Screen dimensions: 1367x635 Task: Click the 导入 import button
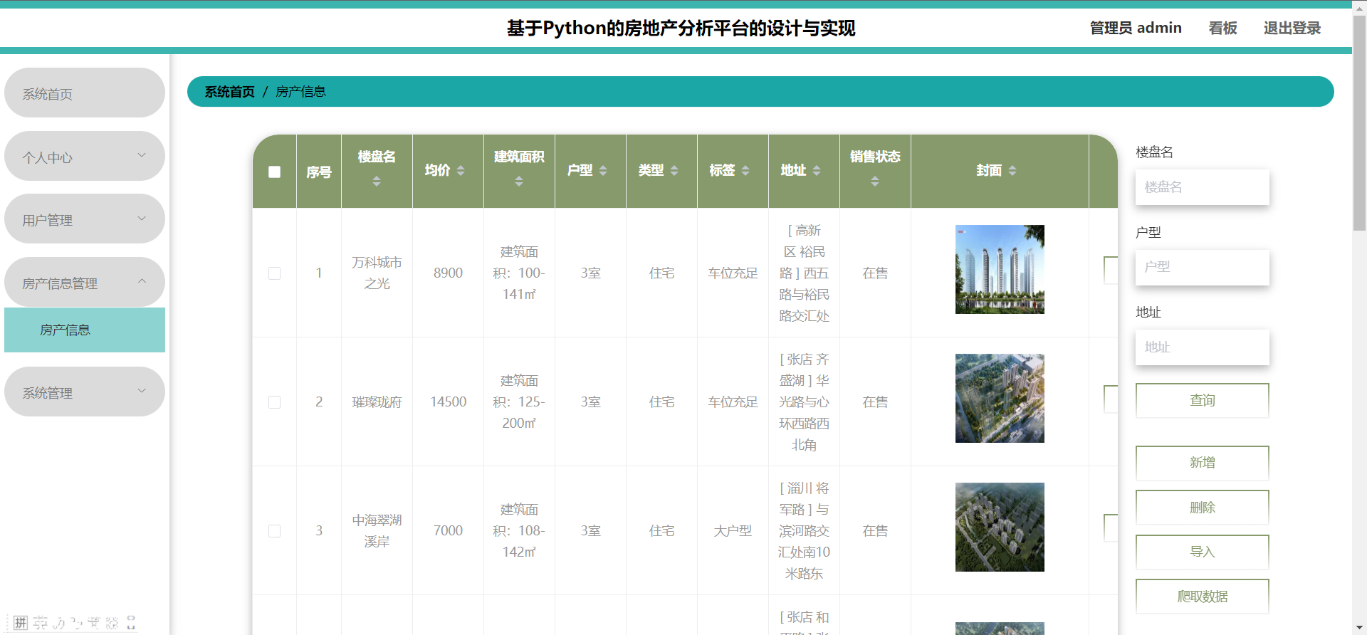point(1202,552)
